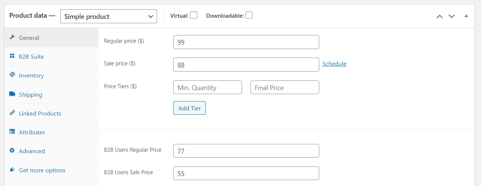Click the Schedule sale link
Screen dimensions: 481x186
[x=334, y=63]
